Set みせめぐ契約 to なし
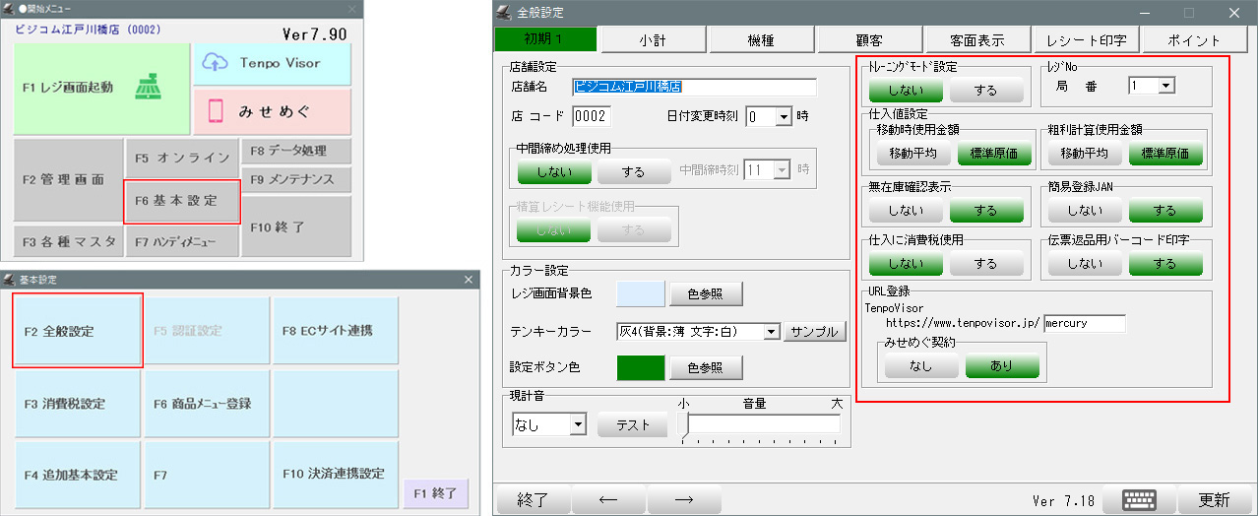The width and height of the screenshot is (1258, 516). tap(921, 365)
